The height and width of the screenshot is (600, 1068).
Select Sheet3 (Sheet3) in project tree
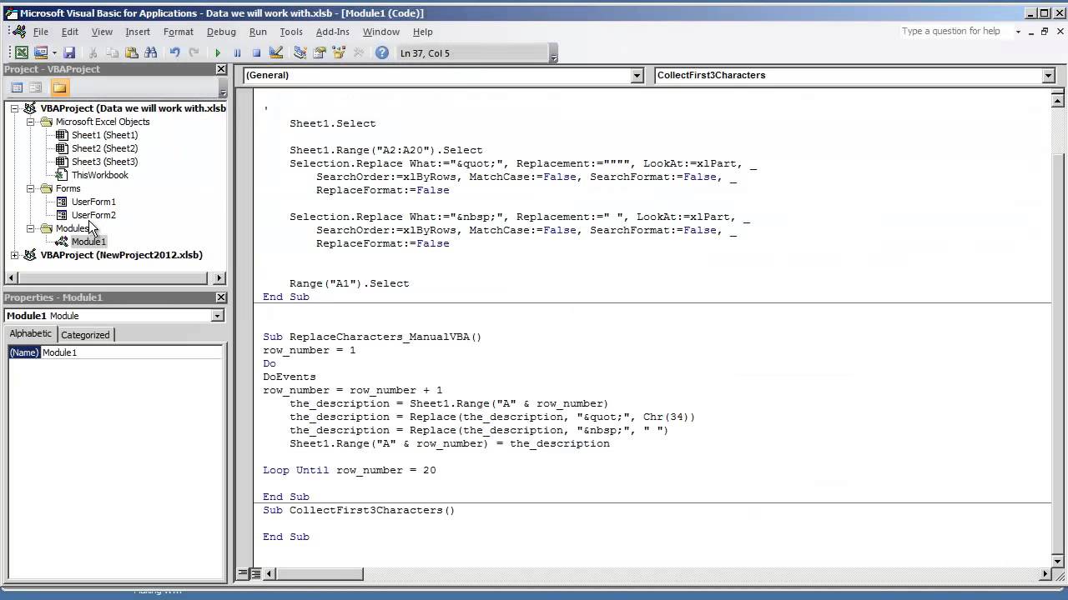point(104,162)
